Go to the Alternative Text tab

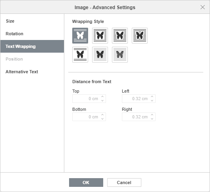pos(32,72)
